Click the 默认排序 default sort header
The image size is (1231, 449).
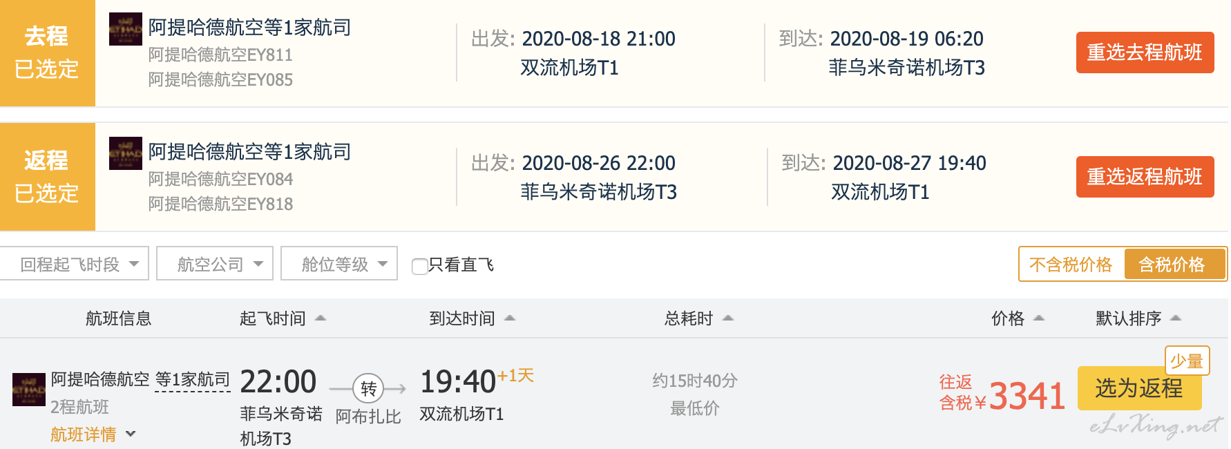1138,318
